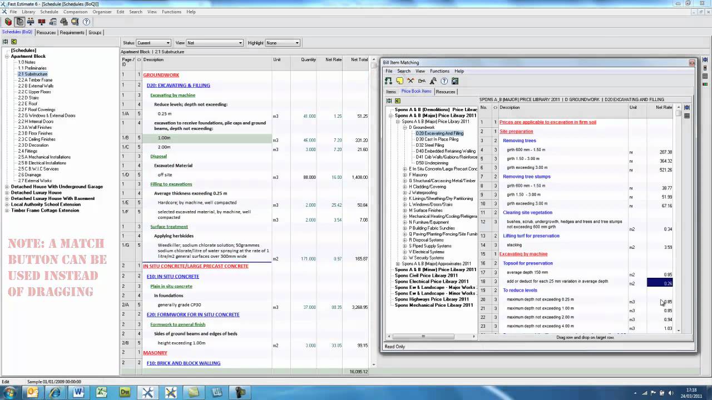Click the yellow sticky note icon in Bill Item Matching
Image resolution: width=712 pixels, height=400 pixels.
pyautogui.click(x=399, y=81)
